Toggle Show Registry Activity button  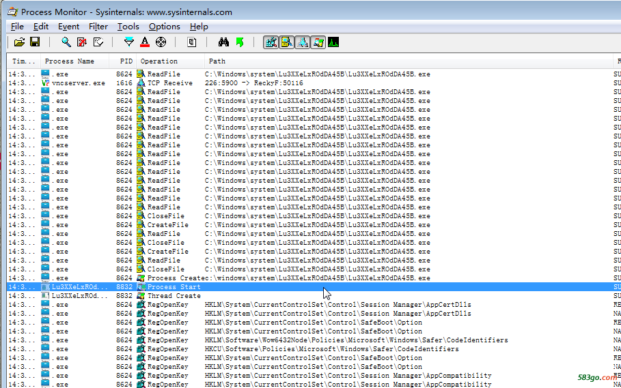pos(271,42)
